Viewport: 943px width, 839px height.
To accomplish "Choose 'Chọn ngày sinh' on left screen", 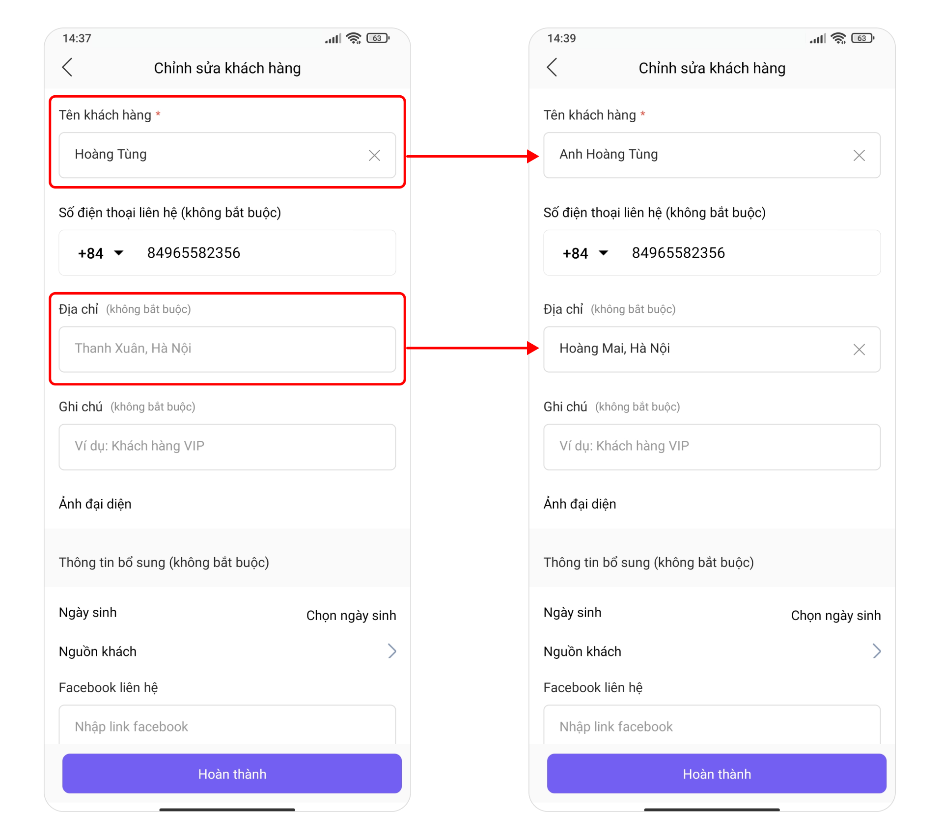I will point(351,615).
